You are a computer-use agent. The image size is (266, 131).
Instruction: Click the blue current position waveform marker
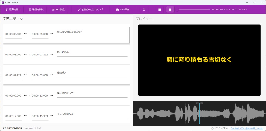(199, 114)
